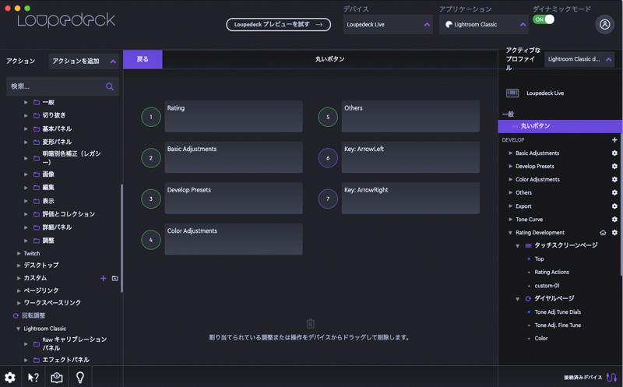Add workspace with DEVELOP plus icon

[614, 140]
